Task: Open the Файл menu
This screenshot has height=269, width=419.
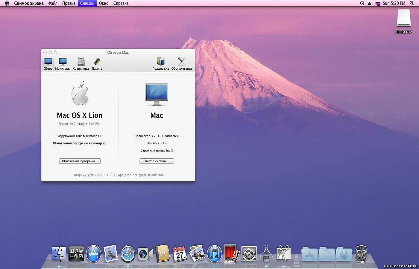Action: click(x=53, y=3)
